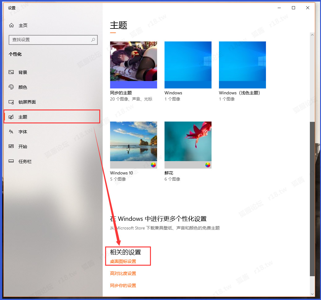The image size is (321, 300).
Task: Click inside the 查找设置 search box
Action: (49, 40)
